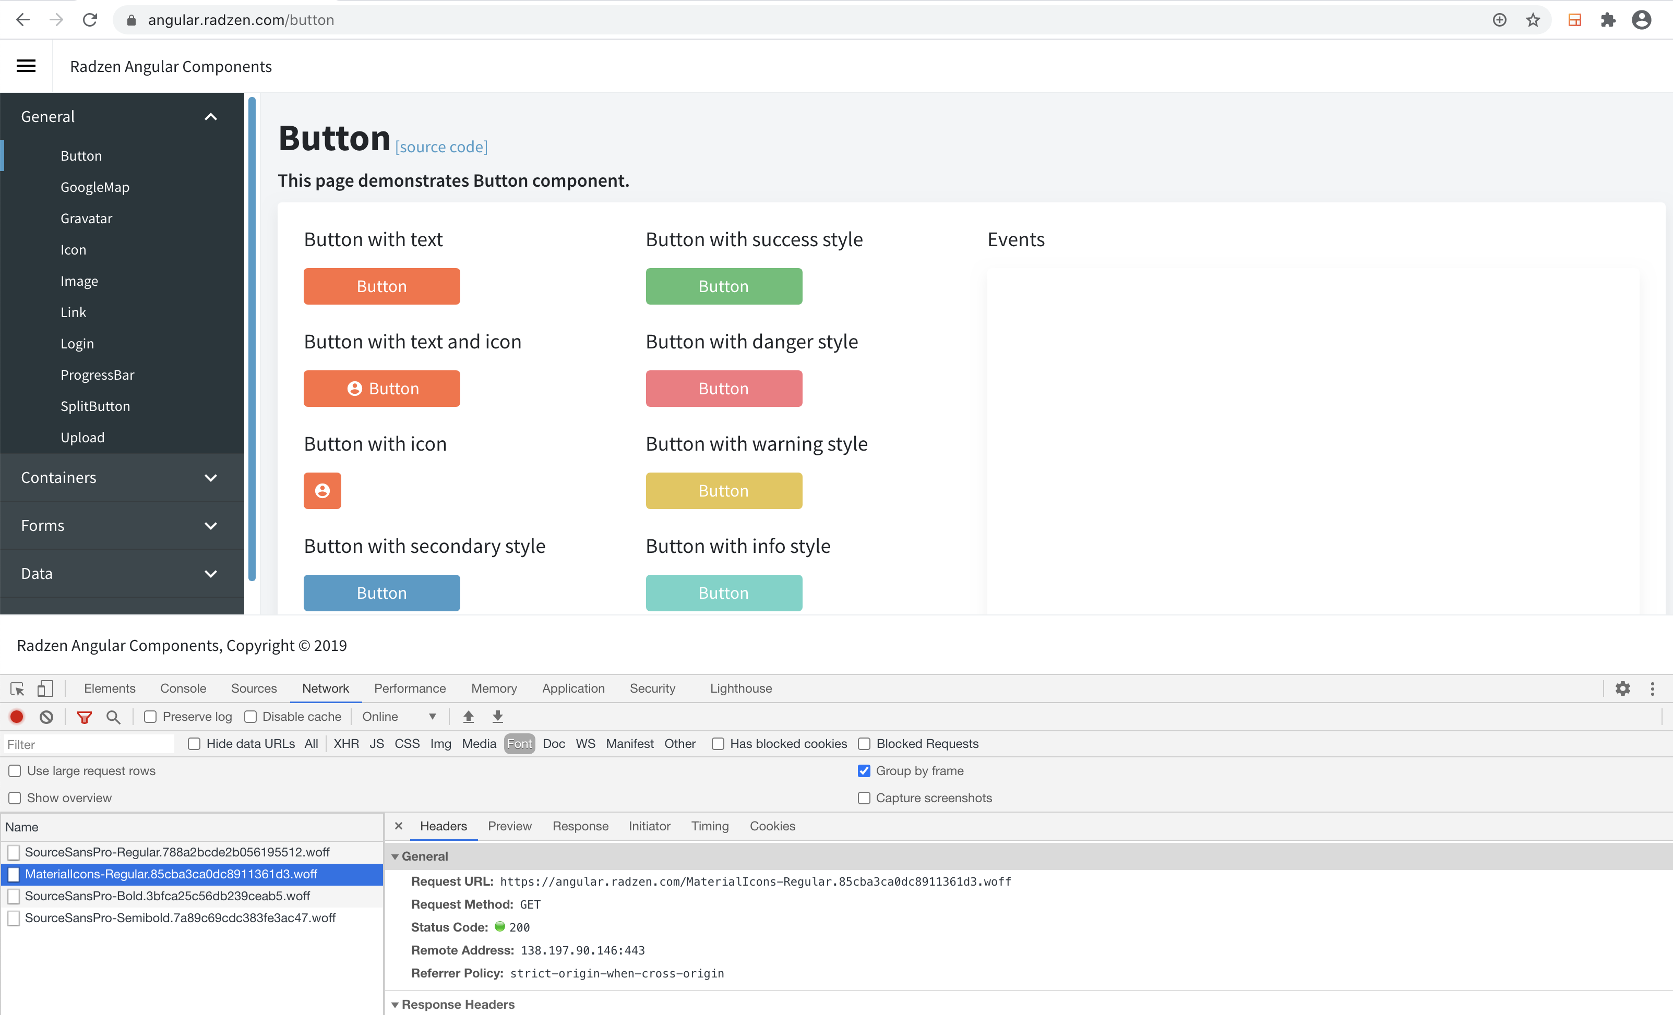This screenshot has height=1015, width=1673.
Task: Open the Chrome profile avatar
Action: (x=1641, y=20)
